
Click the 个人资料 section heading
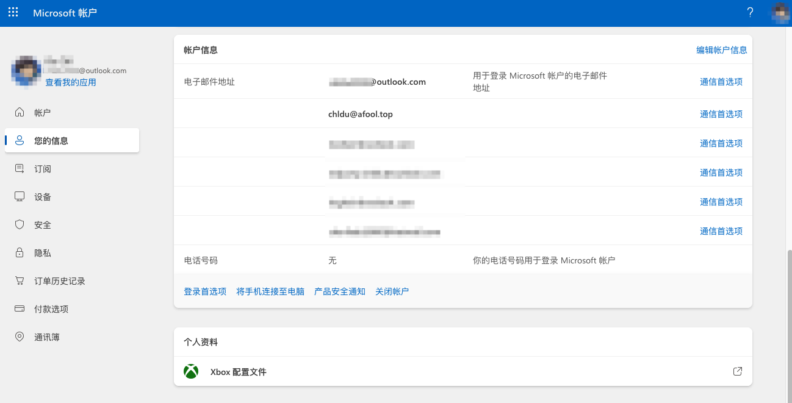tap(201, 342)
